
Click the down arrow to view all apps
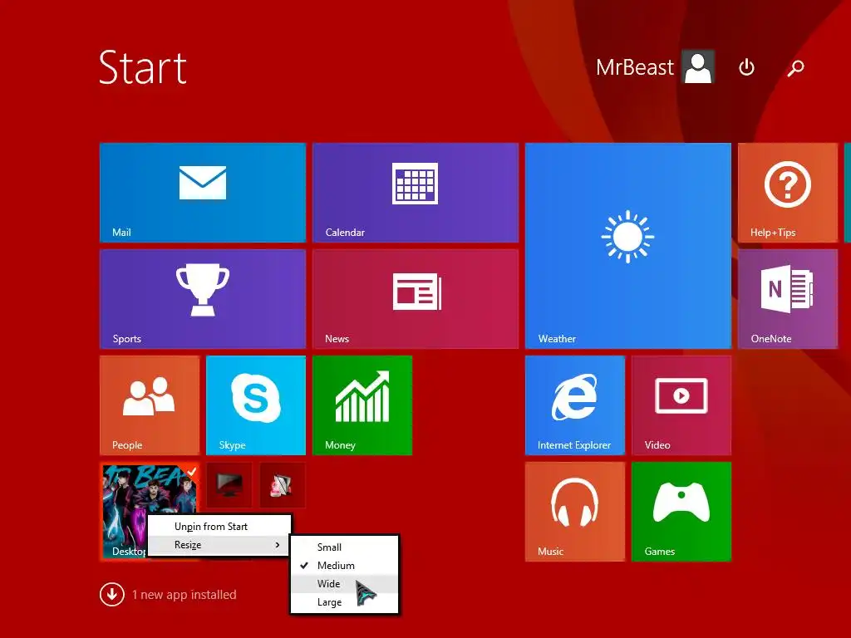[x=112, y=595]
